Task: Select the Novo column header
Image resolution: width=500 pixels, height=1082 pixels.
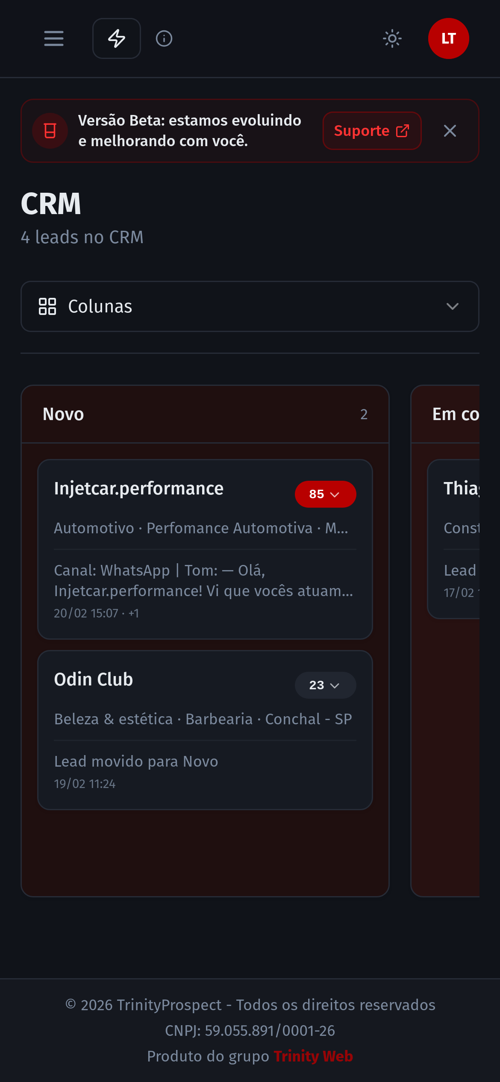Action: (63, 414)
